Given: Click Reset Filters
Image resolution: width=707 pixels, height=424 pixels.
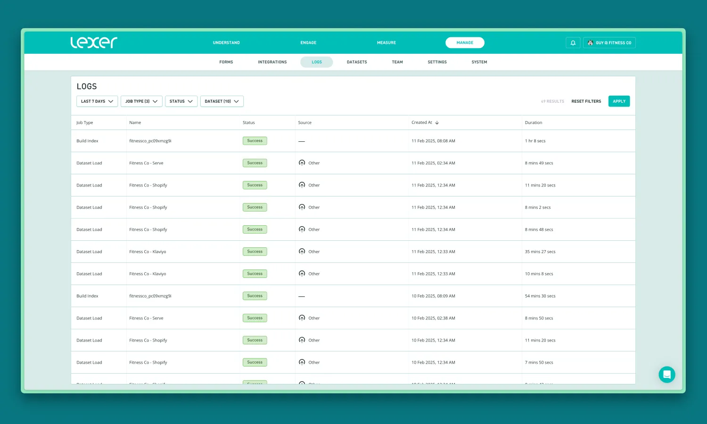Looking at the screenshot, I should (586, 101).
